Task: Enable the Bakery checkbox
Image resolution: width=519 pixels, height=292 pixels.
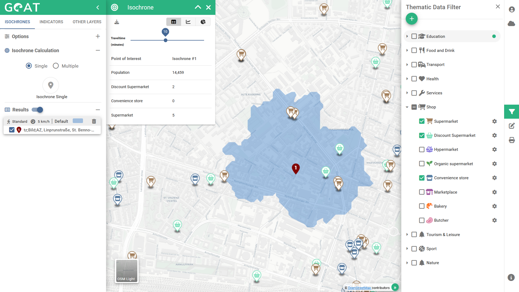Action: [422, 206]
